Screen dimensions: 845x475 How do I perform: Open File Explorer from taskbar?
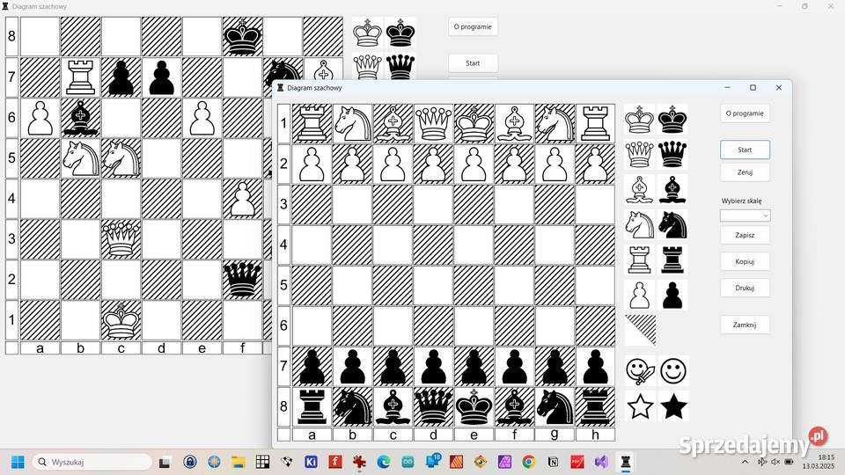[x=239, y=462]
